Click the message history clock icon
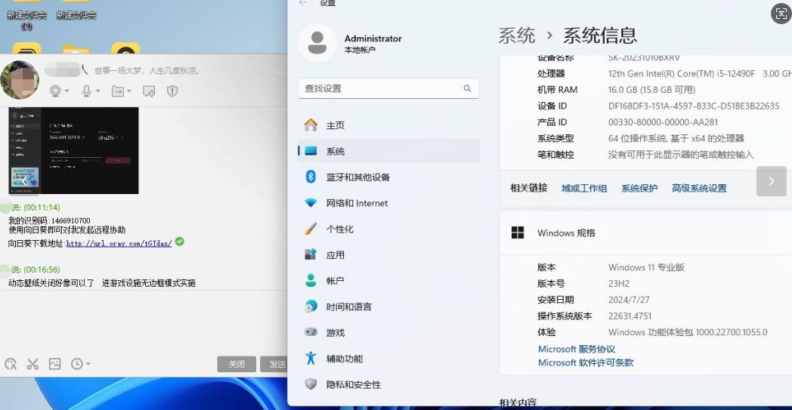The image size is (792, 410). pos(77,363)
